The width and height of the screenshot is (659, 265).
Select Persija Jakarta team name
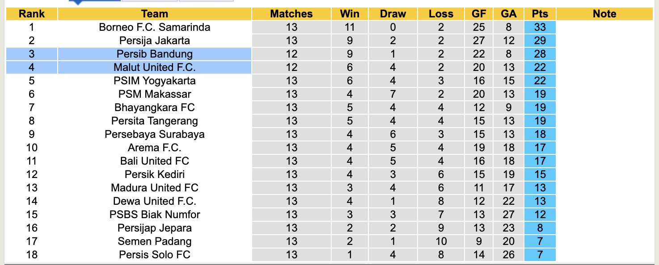pos(154,41)
